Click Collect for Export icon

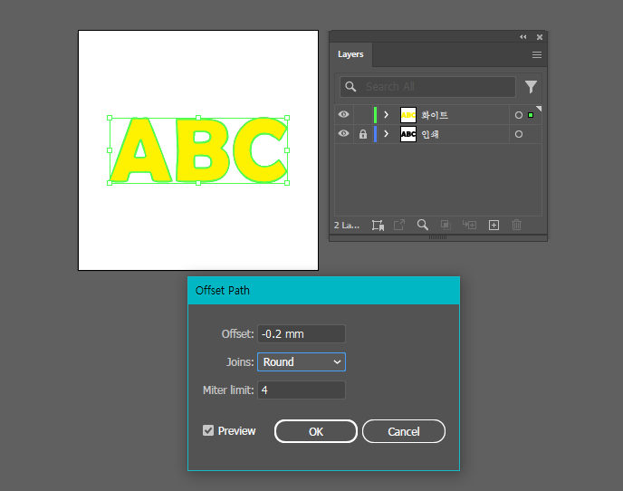tap(378, 226)
